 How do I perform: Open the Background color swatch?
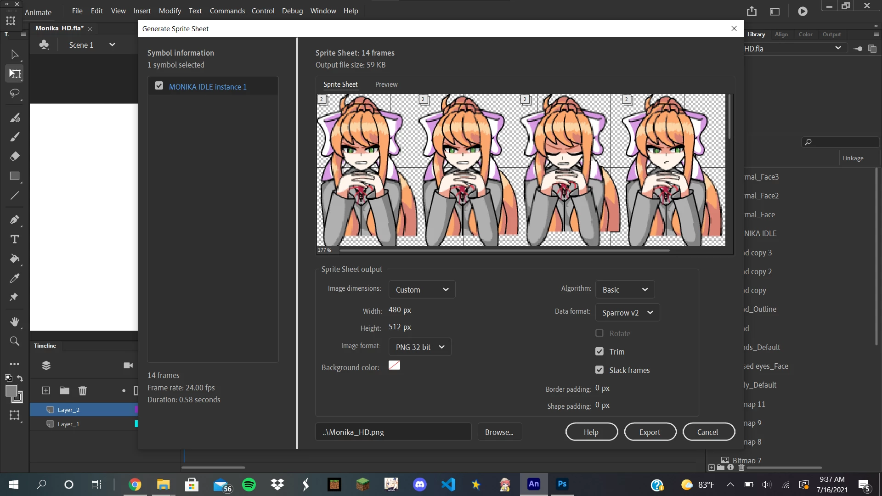(394, 366)
